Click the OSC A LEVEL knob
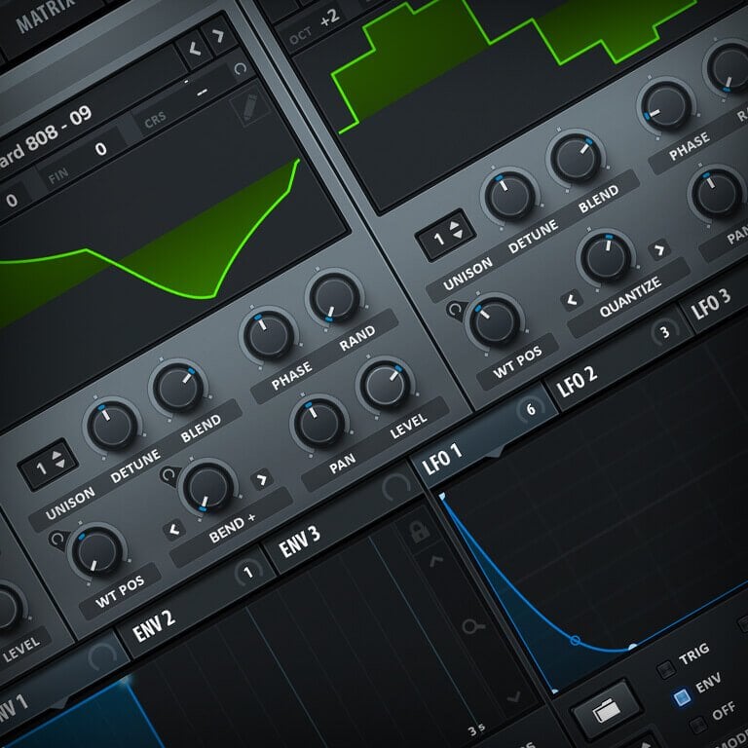This screenshot has height=748, width=748. 385,386
